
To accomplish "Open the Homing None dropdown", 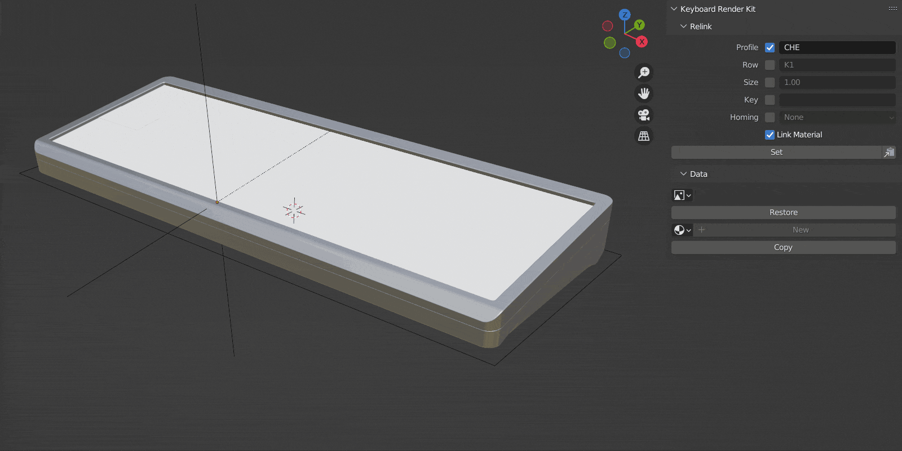I will (837, 117).
